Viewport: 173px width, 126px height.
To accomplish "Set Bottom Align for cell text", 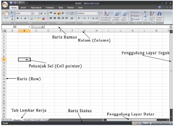I will (x=59, y=13).
